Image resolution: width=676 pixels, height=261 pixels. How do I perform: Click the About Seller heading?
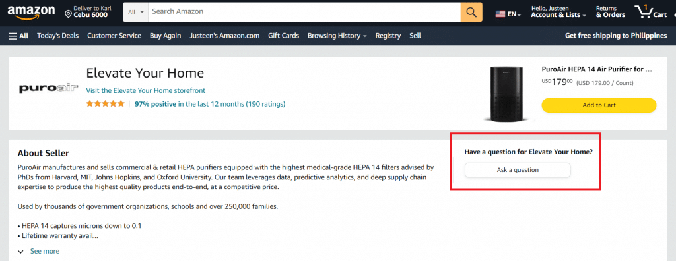click(43, 153)
